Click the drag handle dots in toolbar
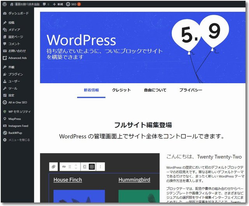 (x=70, y=167)
